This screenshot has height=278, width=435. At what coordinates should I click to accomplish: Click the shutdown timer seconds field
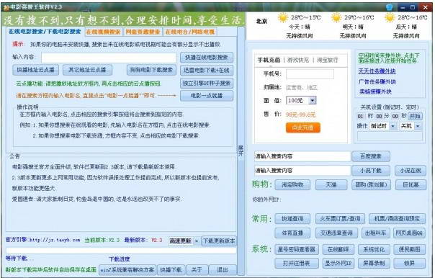(x=395, y=116)
